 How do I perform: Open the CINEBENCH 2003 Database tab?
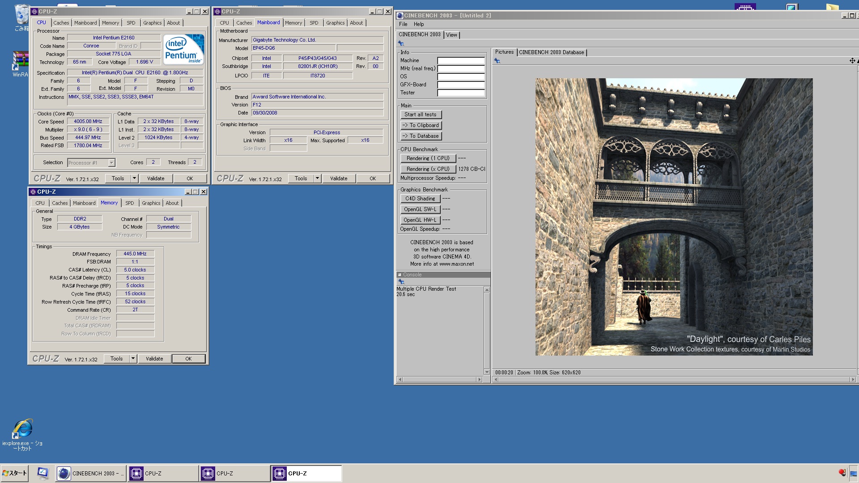(551, 52)
